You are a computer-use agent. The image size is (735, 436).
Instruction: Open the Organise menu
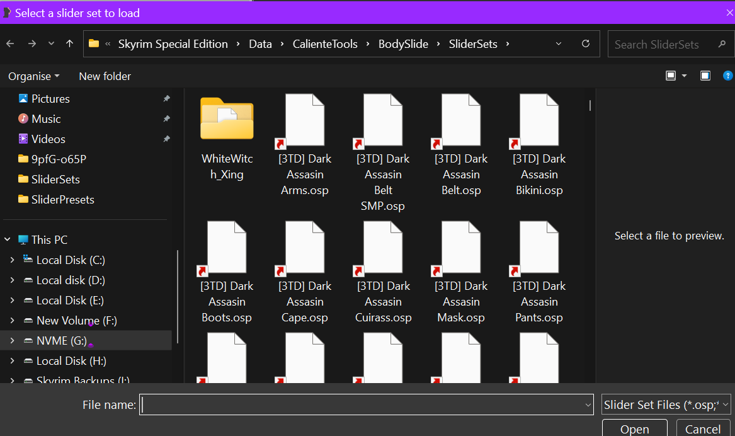(x=34, y=76)
